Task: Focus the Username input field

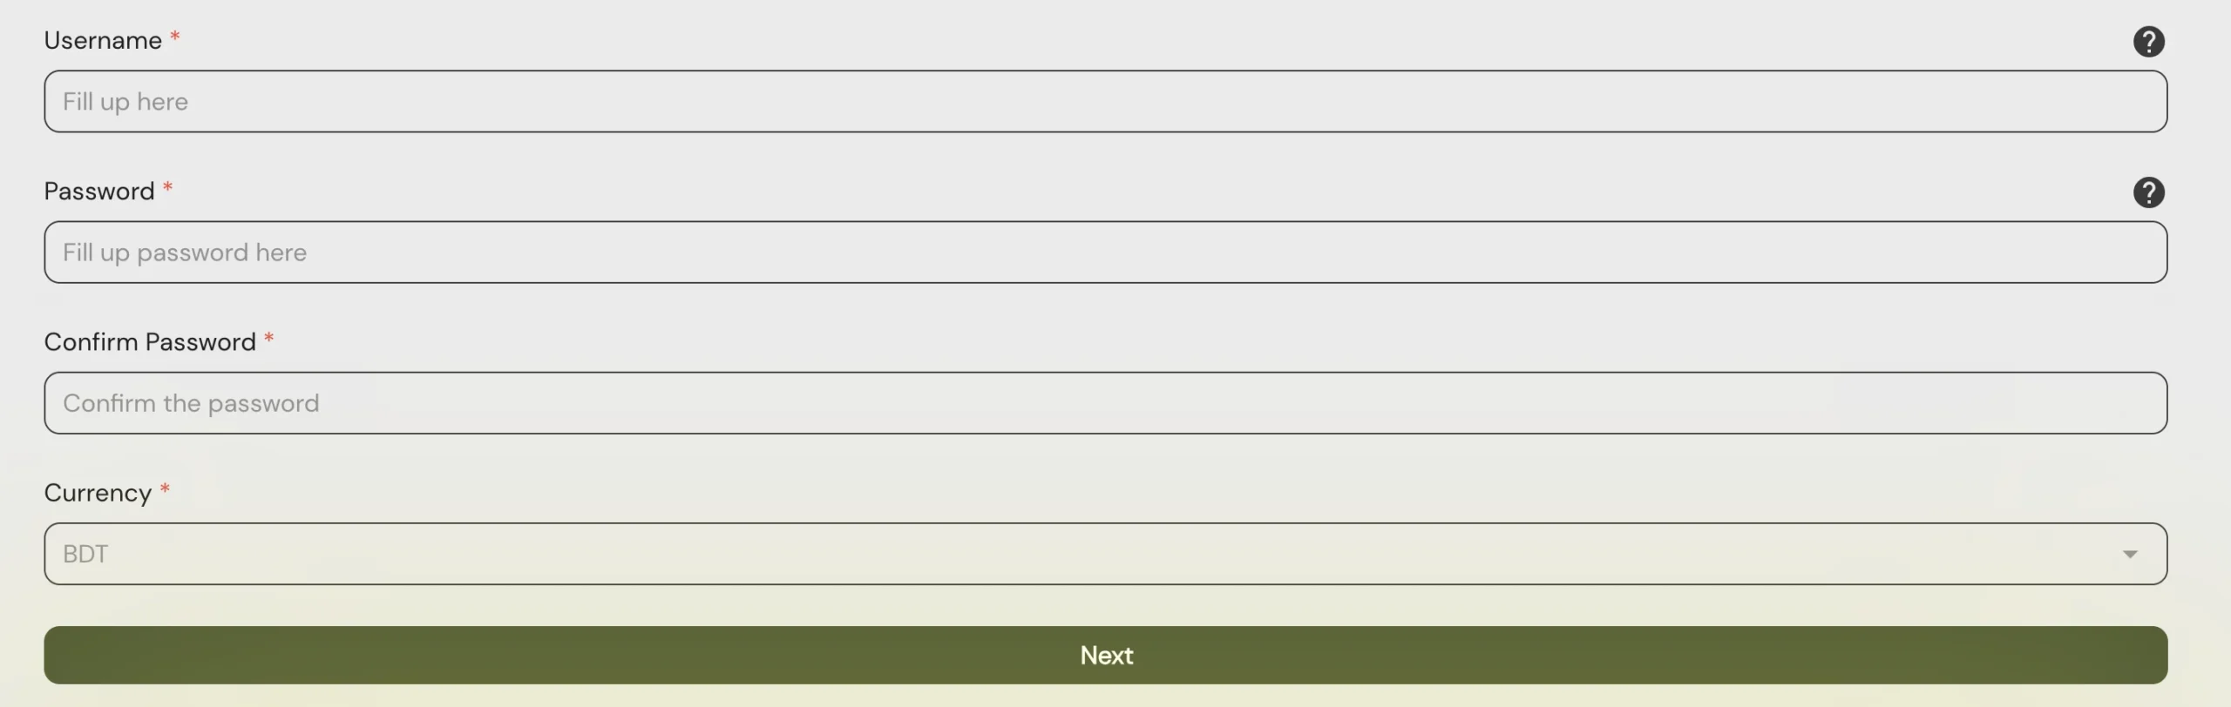Action: [x=1105, y=102]
